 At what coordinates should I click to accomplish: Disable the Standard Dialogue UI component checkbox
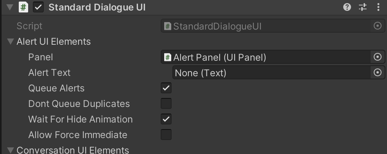tap(38, 7)
